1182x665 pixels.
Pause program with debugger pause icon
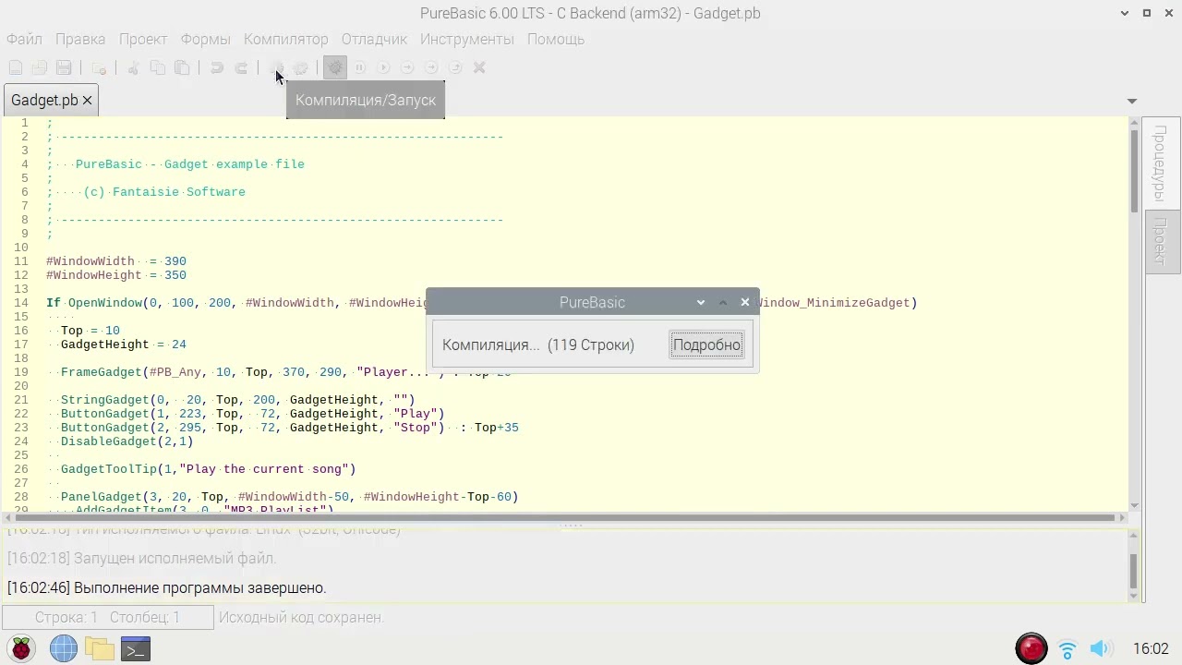(359, 67)
